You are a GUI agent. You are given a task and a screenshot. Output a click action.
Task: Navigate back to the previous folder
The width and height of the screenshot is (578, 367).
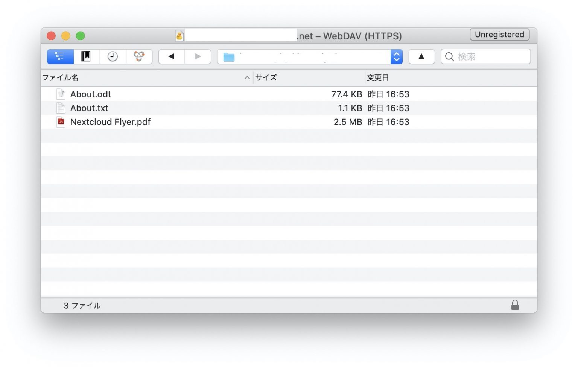[x=172, y=57]
